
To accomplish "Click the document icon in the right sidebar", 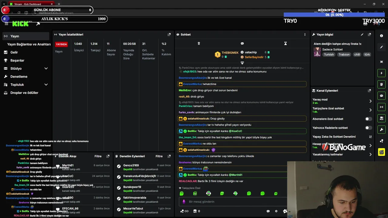I will [381, 84].
